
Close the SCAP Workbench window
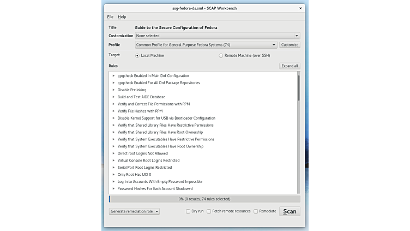pyautogui.click(x=300, y=8)
